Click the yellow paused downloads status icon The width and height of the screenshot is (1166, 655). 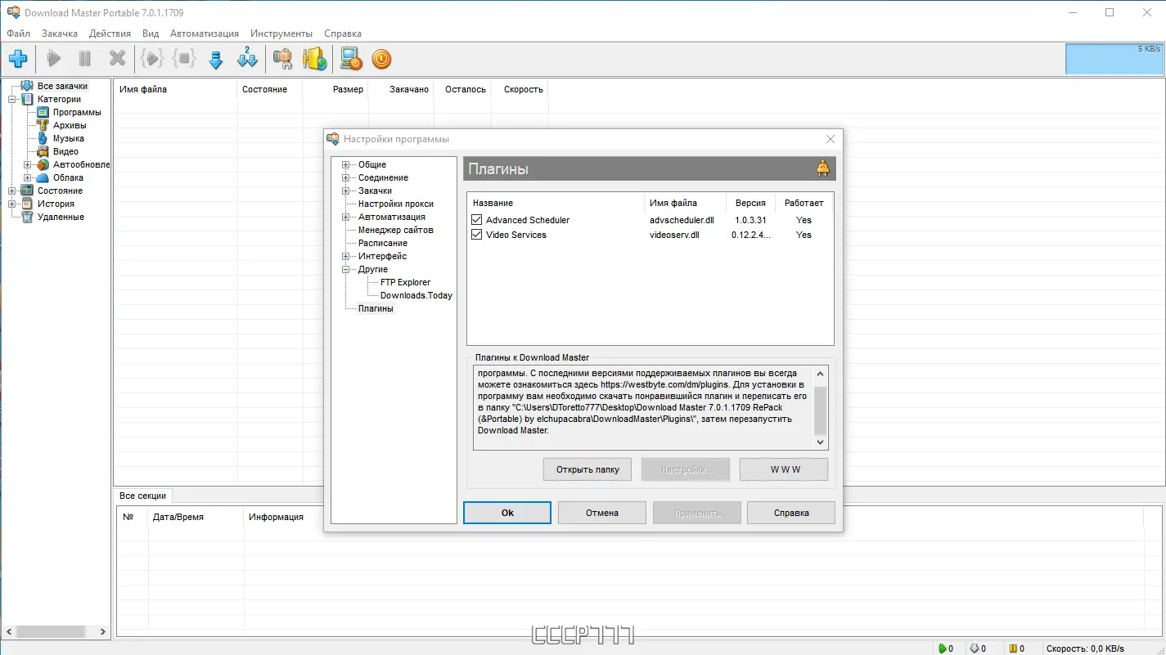[1012, 648]
